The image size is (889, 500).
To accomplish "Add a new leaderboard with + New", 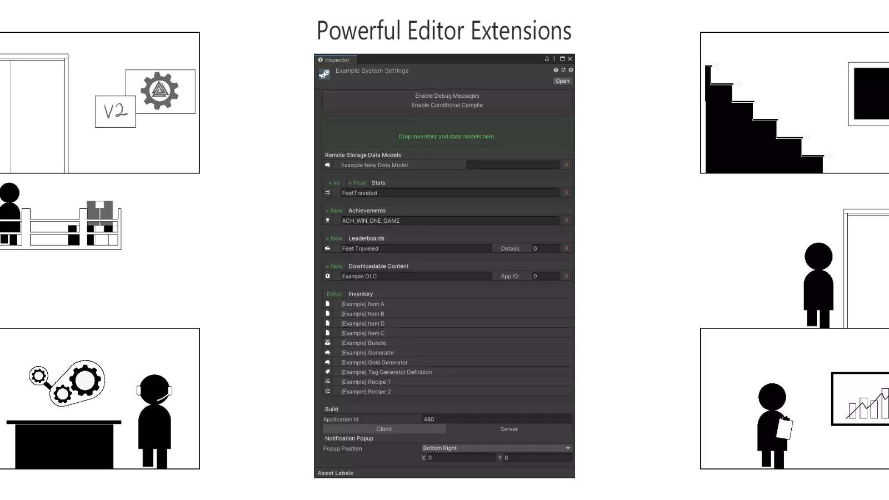I will click(x=334, y=238).
